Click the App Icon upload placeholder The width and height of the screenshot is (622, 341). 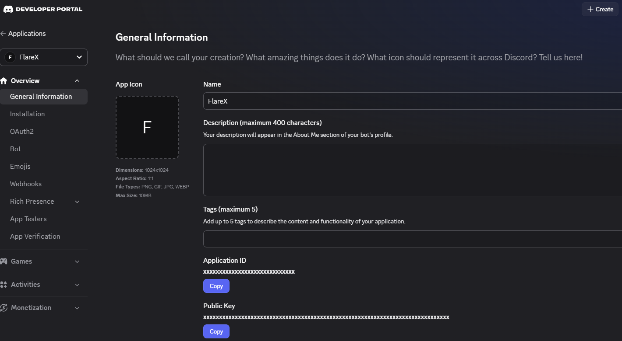[147, 127]
